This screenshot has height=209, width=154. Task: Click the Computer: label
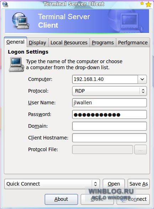tap(40, 79)
